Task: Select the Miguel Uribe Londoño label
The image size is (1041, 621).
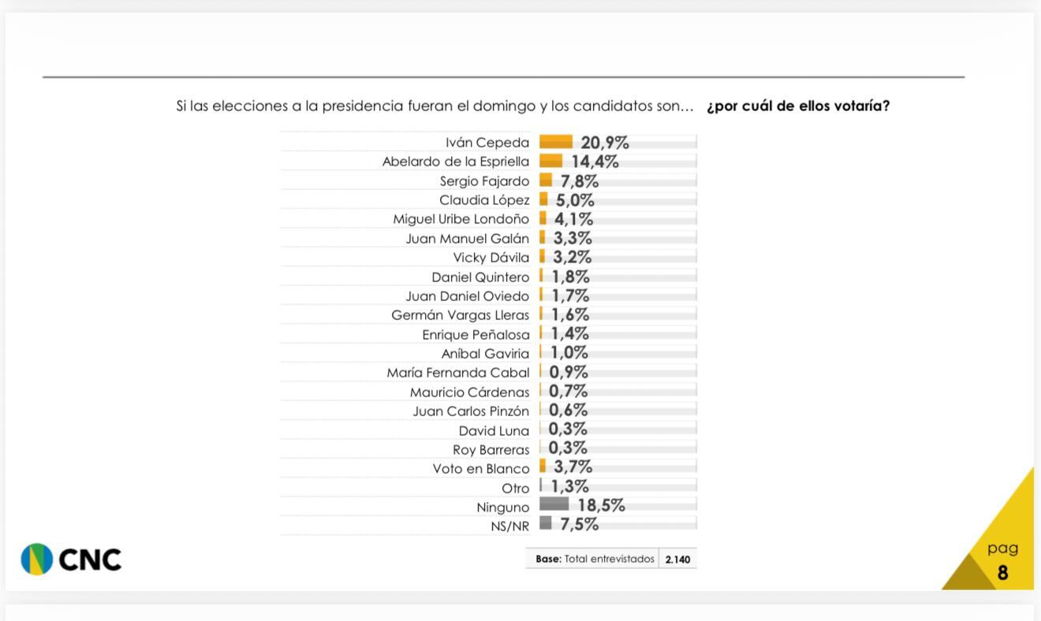Action: tap(461, 219)
